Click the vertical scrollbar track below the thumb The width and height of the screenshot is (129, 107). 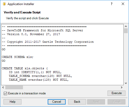coord(126,57)
